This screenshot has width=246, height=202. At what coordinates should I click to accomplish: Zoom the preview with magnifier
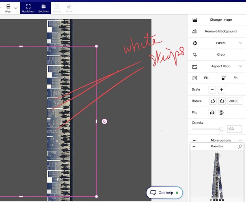tap(240, 147)
